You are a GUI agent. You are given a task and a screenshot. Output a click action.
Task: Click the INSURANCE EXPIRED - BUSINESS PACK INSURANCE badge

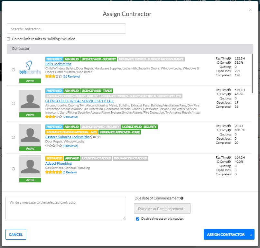click(151, 59)
